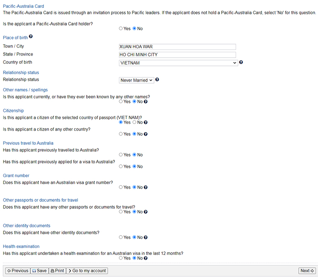Open help icon for other names question

click(146, 102)
